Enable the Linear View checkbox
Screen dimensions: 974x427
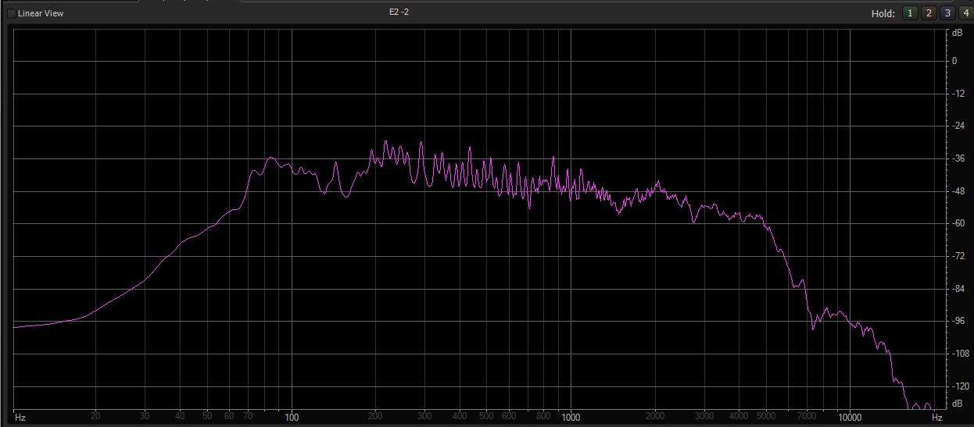[x=11, y=13]
